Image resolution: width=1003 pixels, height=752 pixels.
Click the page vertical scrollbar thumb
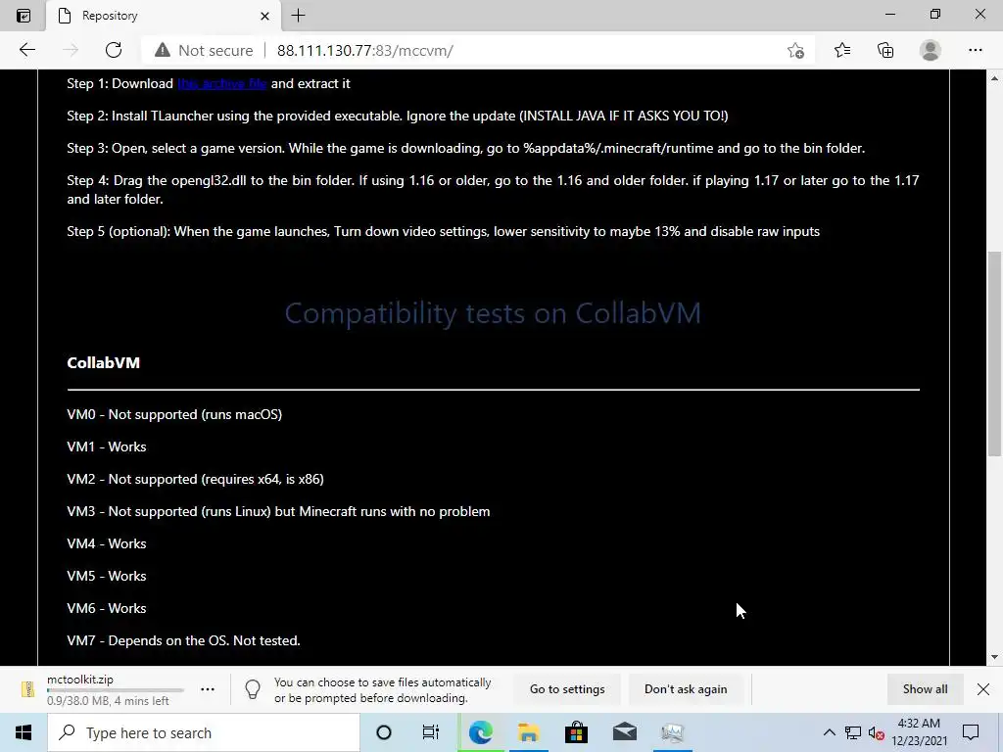[x=995, y=353]
